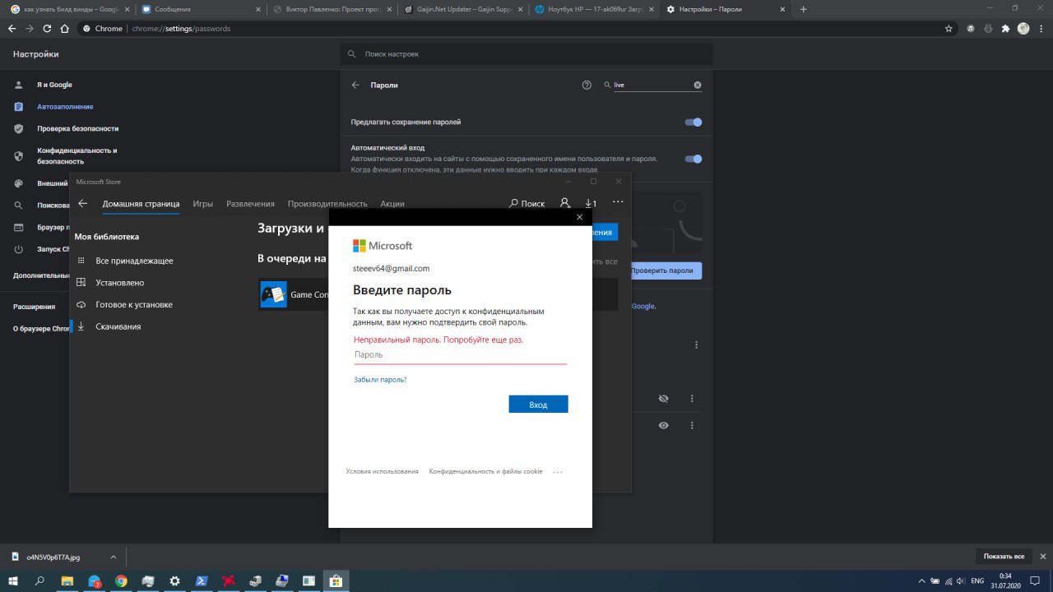The image size is (1053, 592).
Task: Click the Chrome home icon
Action: point(65,28)
